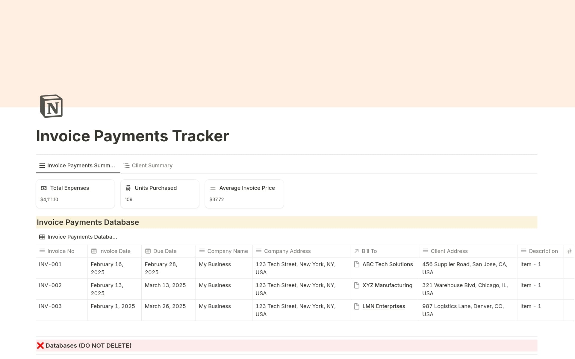Click the table icon next to Invoice Payments Databa...

42,237
